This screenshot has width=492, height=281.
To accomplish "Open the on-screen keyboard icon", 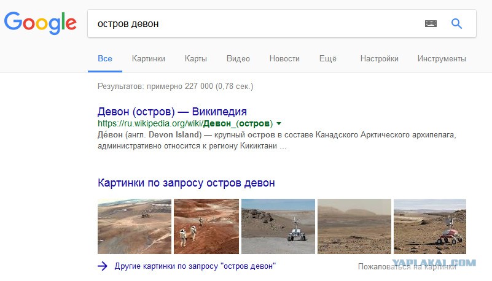I will pyautogui.click(x=431, y=23).
